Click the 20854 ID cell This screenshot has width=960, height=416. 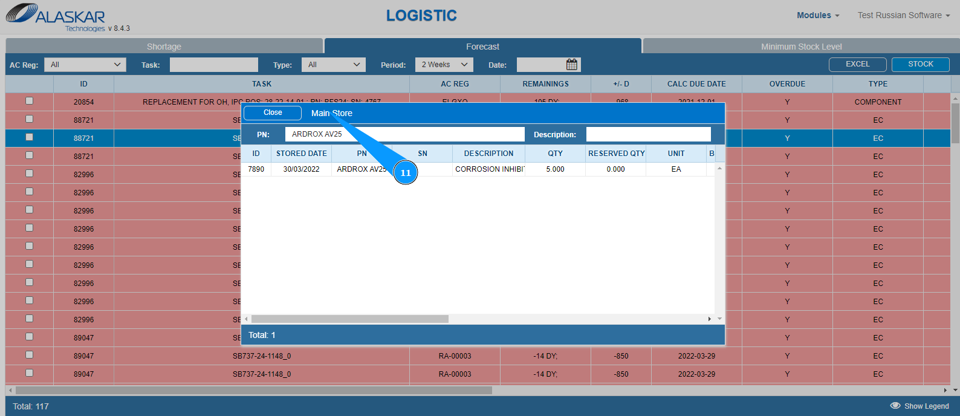84,102
